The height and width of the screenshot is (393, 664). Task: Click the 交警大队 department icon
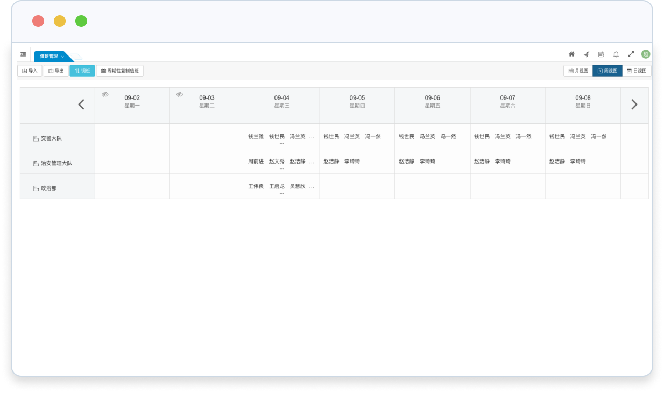[x=36, y=138]
